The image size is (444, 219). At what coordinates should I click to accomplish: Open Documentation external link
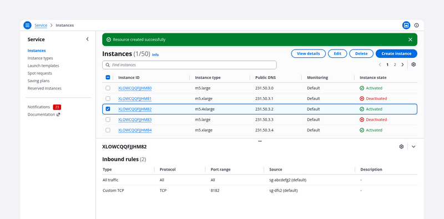44,115
